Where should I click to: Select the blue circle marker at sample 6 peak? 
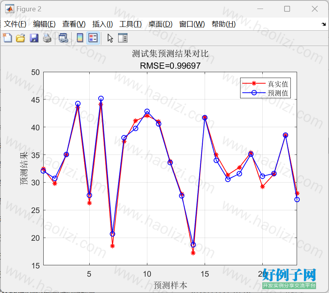101,98
